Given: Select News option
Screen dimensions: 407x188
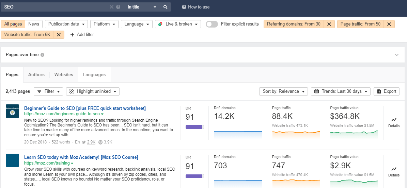Looking at the screenshot, I should click(x=34, y=24).
